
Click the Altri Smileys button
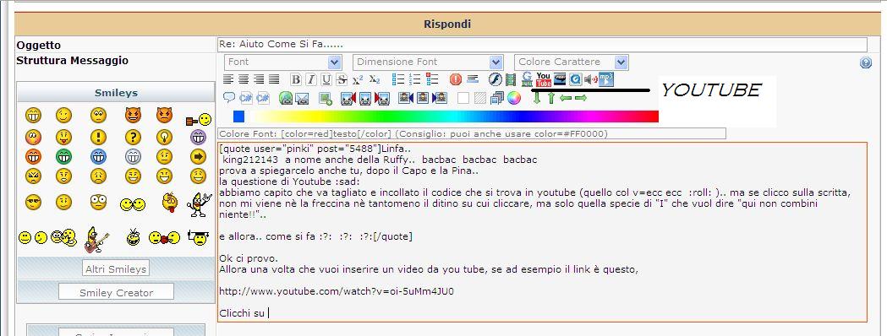116,268
